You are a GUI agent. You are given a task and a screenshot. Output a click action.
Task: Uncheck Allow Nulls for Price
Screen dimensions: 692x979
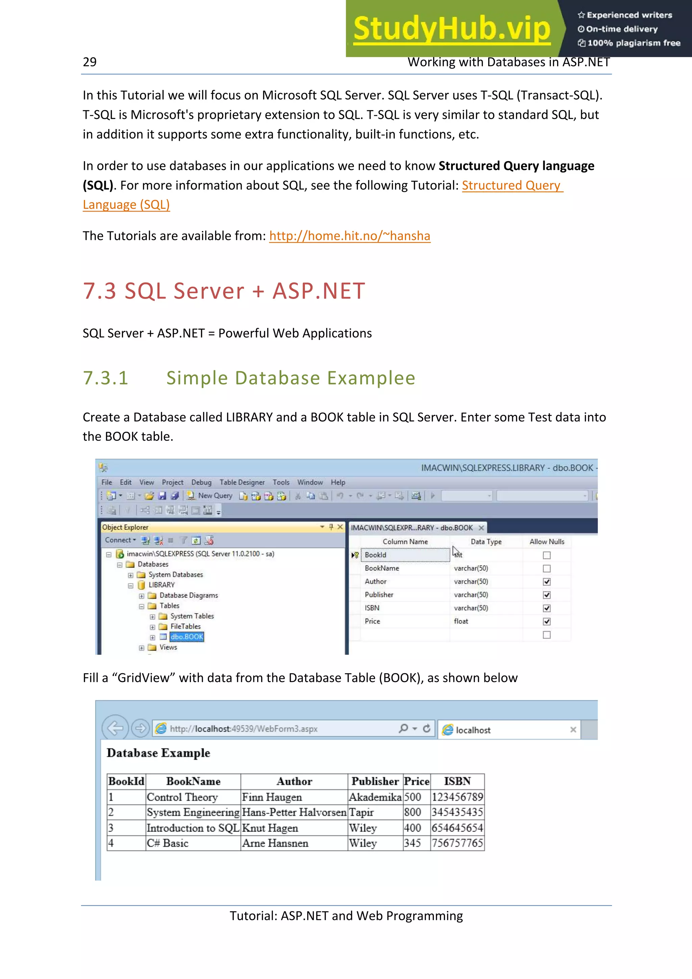pos(547,621)
